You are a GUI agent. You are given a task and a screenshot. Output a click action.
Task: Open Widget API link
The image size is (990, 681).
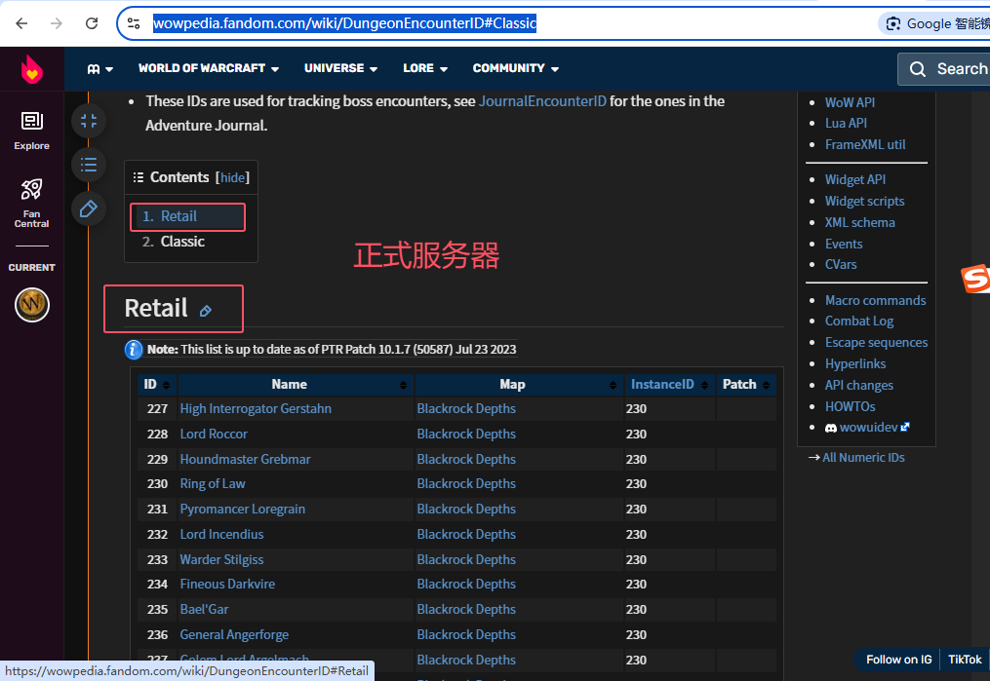click(x=854, y=179)
